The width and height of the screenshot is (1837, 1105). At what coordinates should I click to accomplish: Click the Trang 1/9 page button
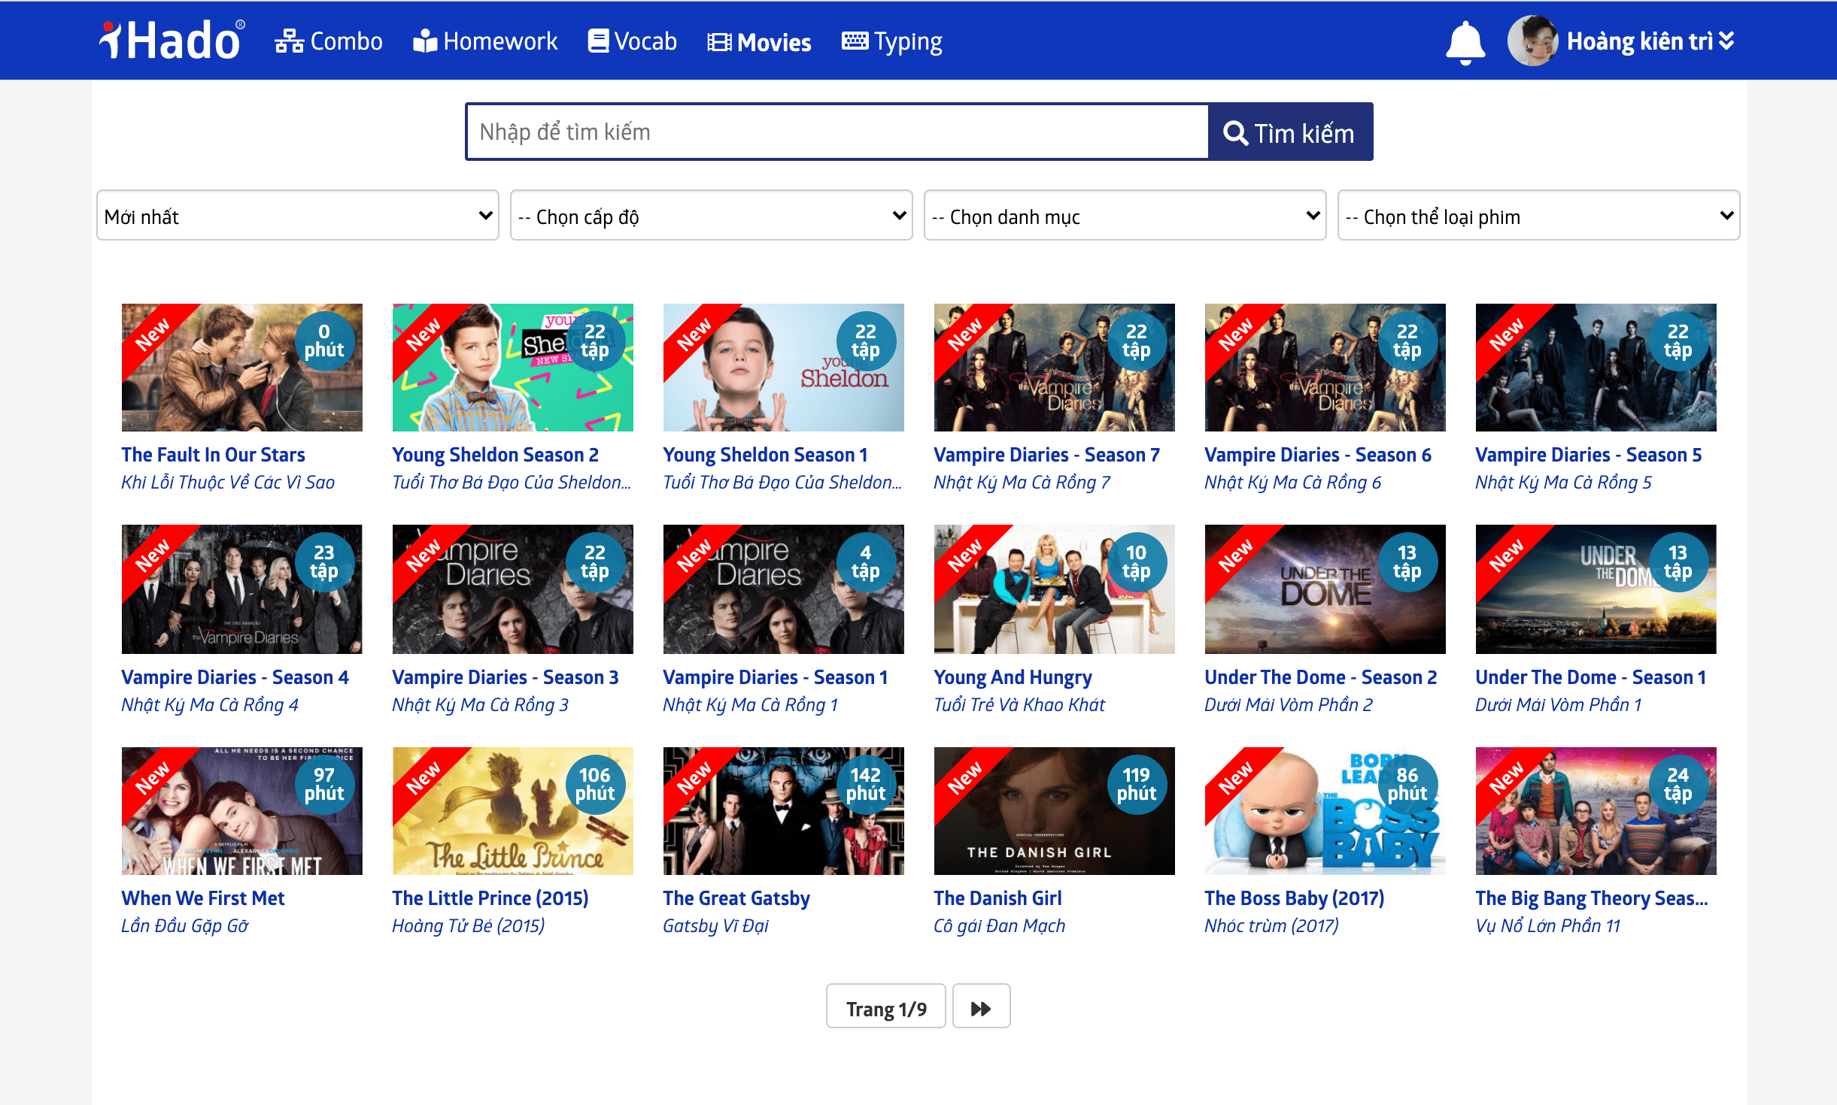click(x=885, y=1008)
